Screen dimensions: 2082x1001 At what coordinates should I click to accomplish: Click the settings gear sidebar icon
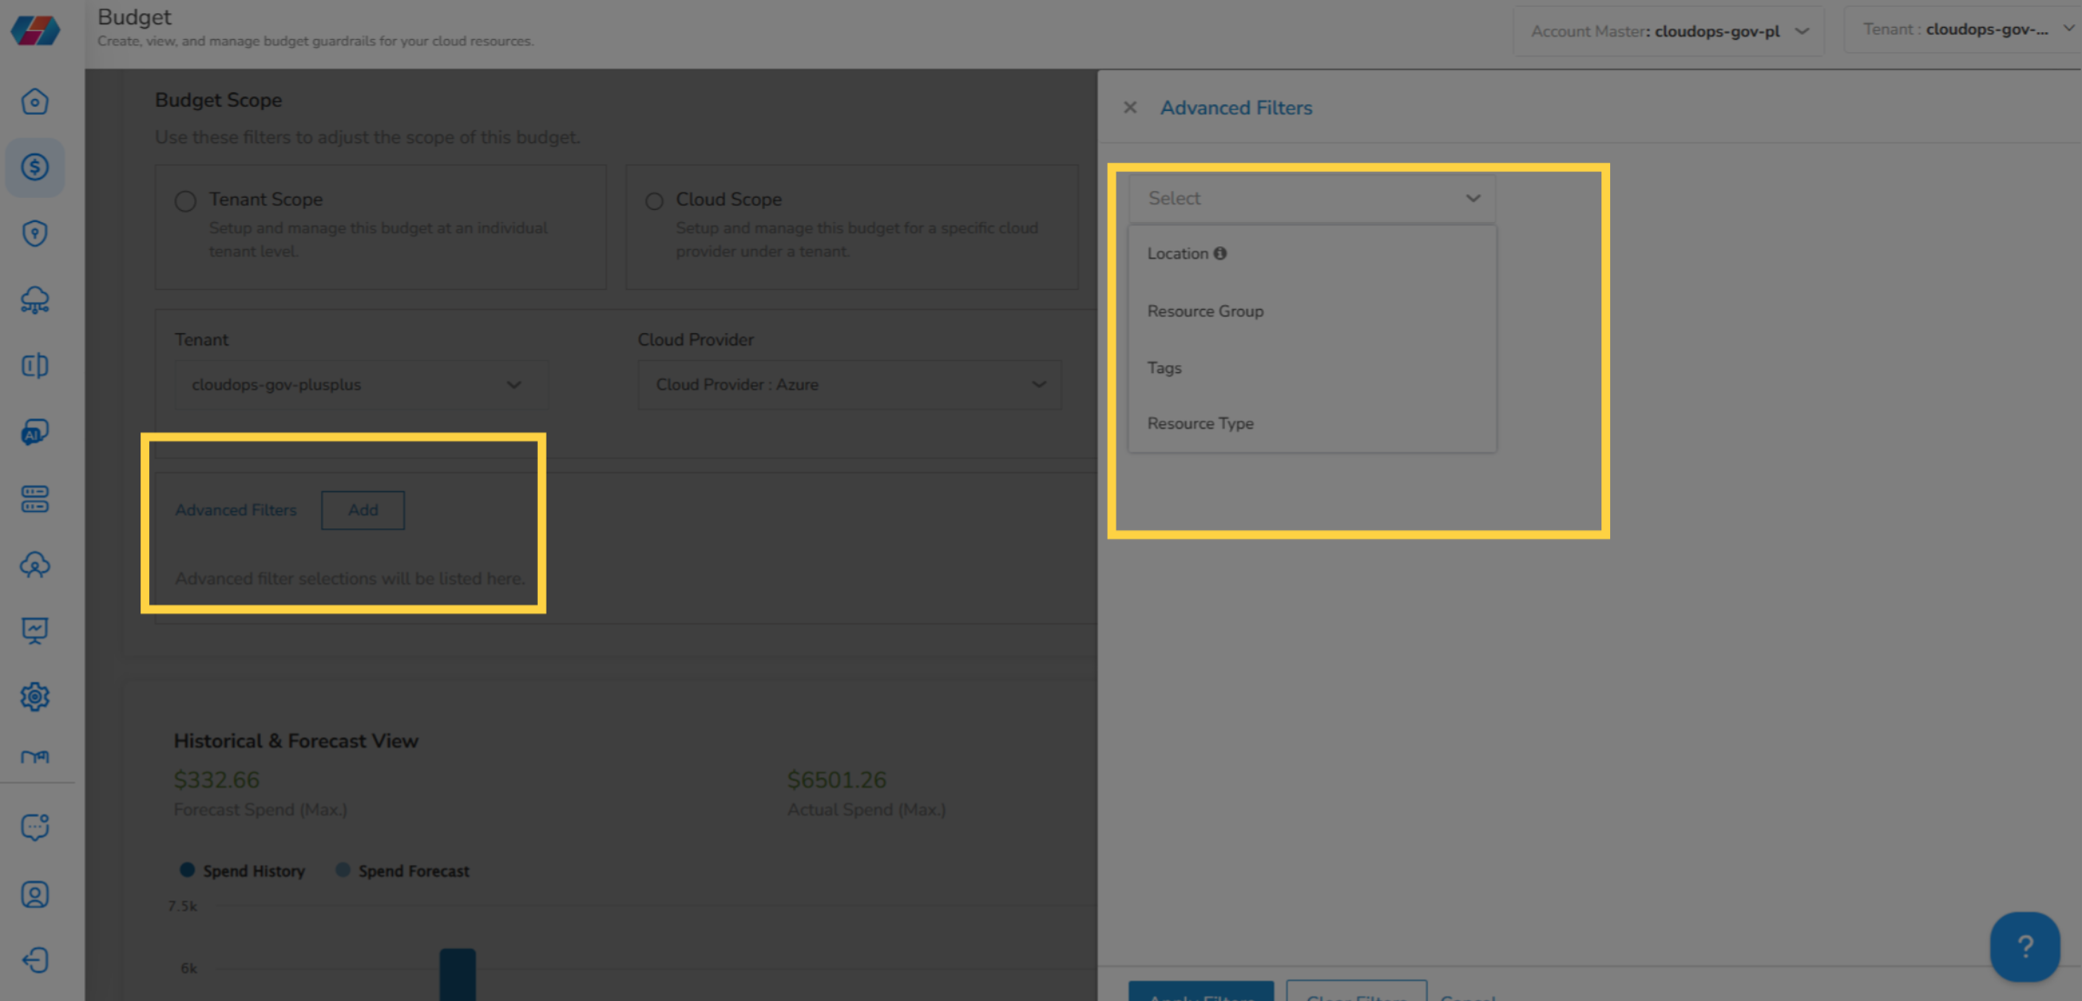pyautogui.click(x=35, y=697)
